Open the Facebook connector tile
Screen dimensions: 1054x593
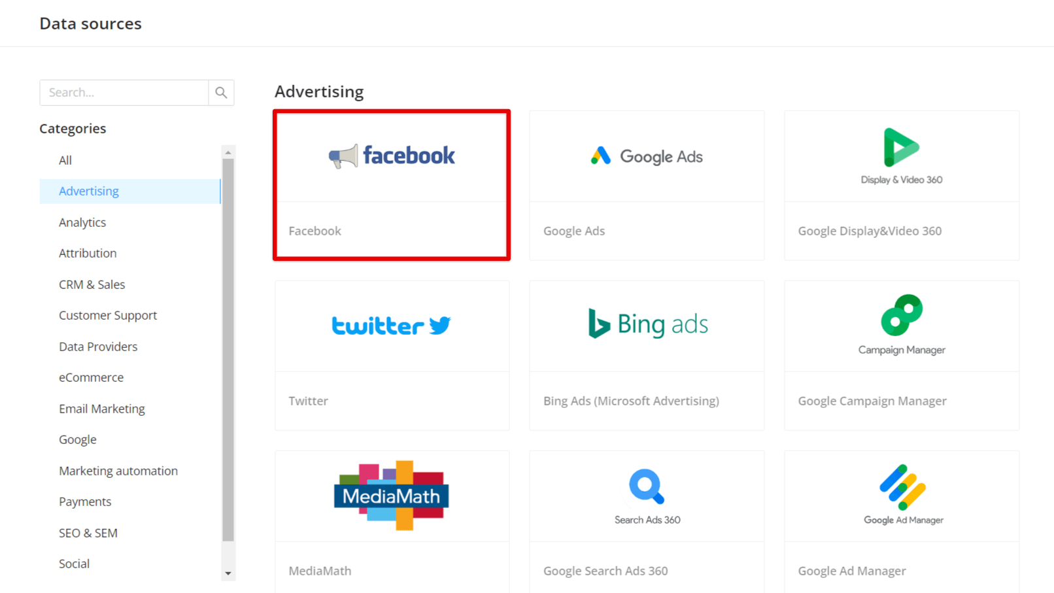point(391,185)
